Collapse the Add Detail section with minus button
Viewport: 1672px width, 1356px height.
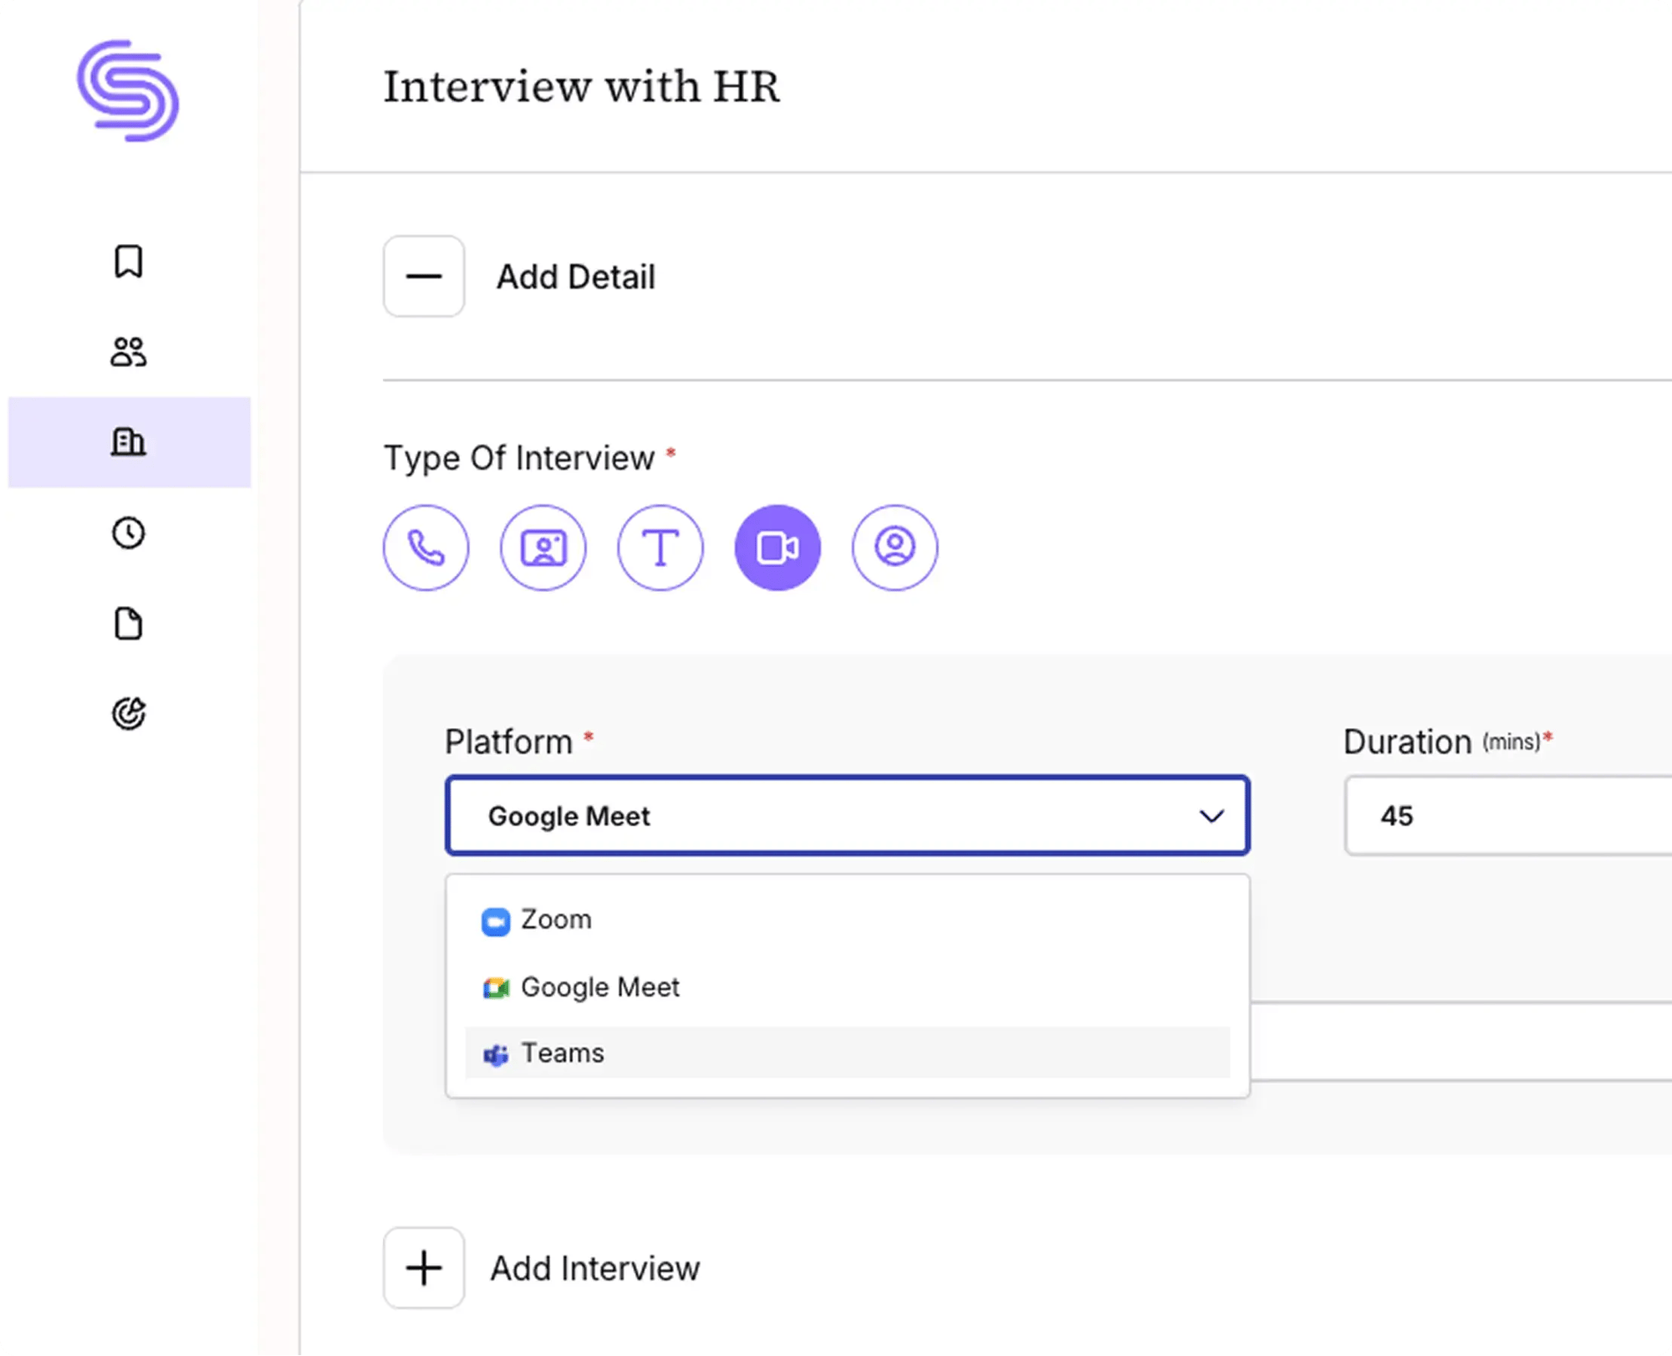424,276
